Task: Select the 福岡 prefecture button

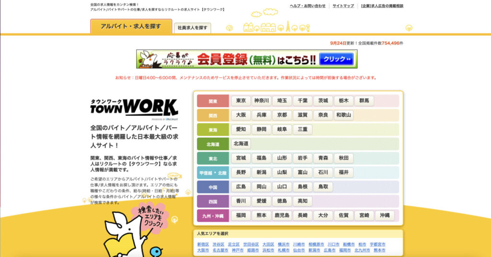Action: pos(241,215)
